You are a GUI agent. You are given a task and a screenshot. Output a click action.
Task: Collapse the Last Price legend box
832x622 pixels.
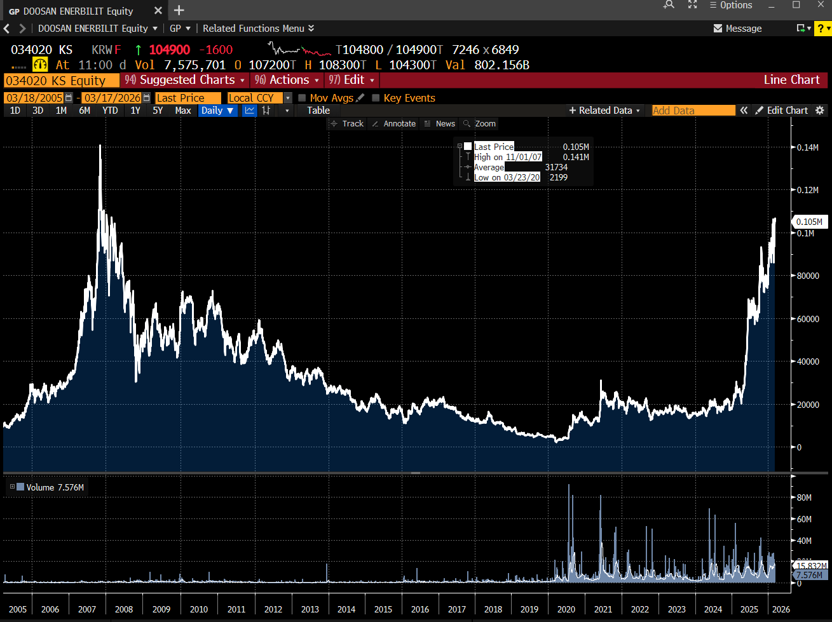point(460,146)
